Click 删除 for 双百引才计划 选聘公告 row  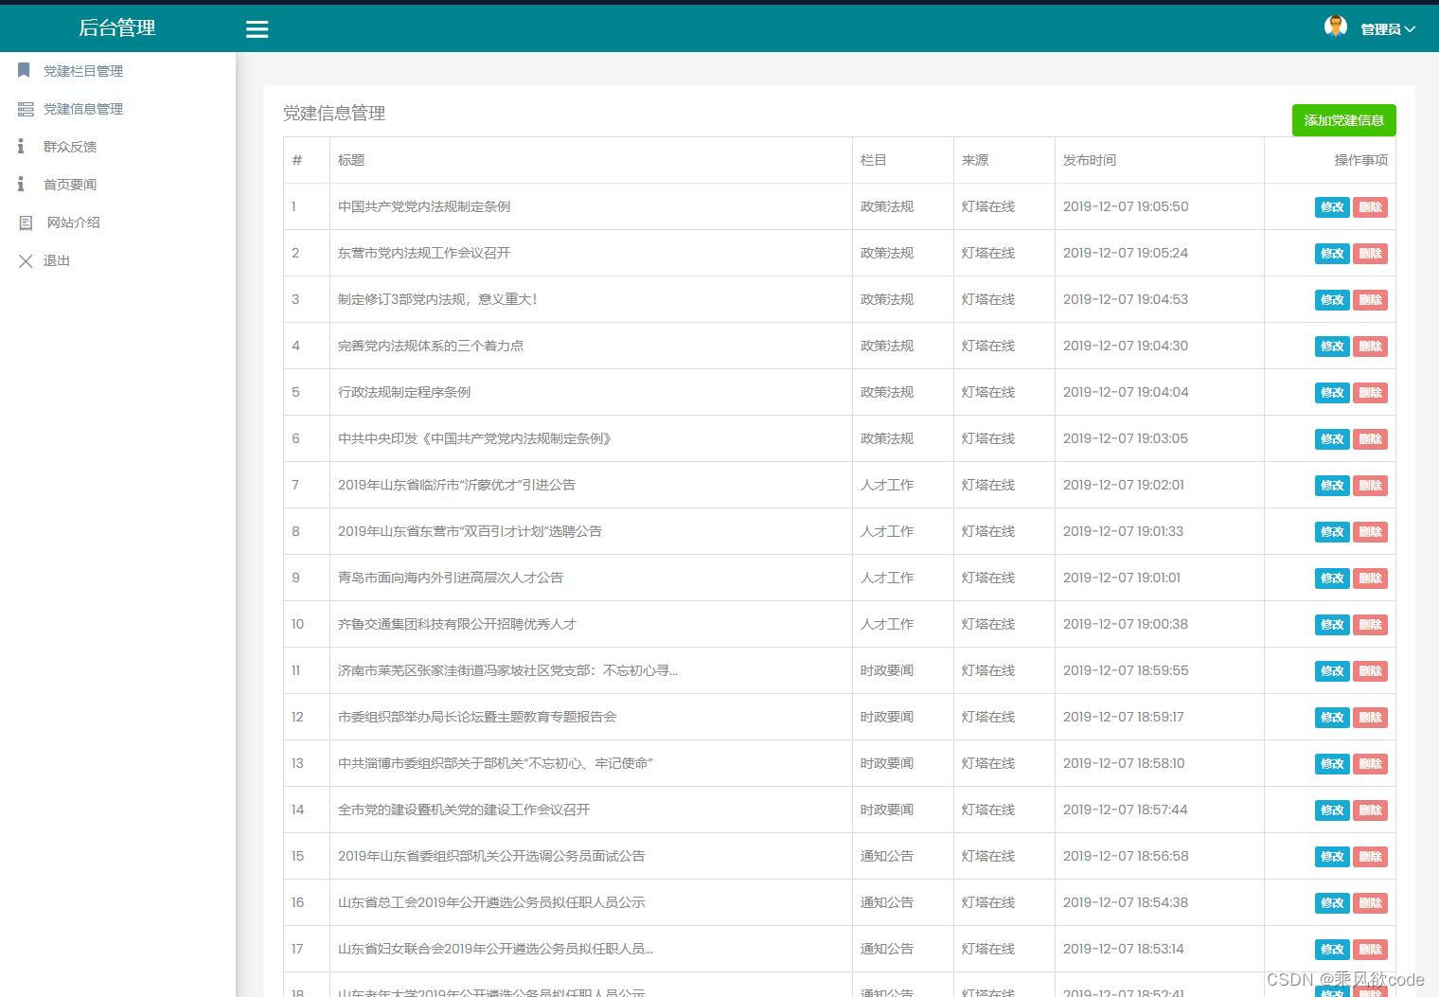[x=1370, y=532]
